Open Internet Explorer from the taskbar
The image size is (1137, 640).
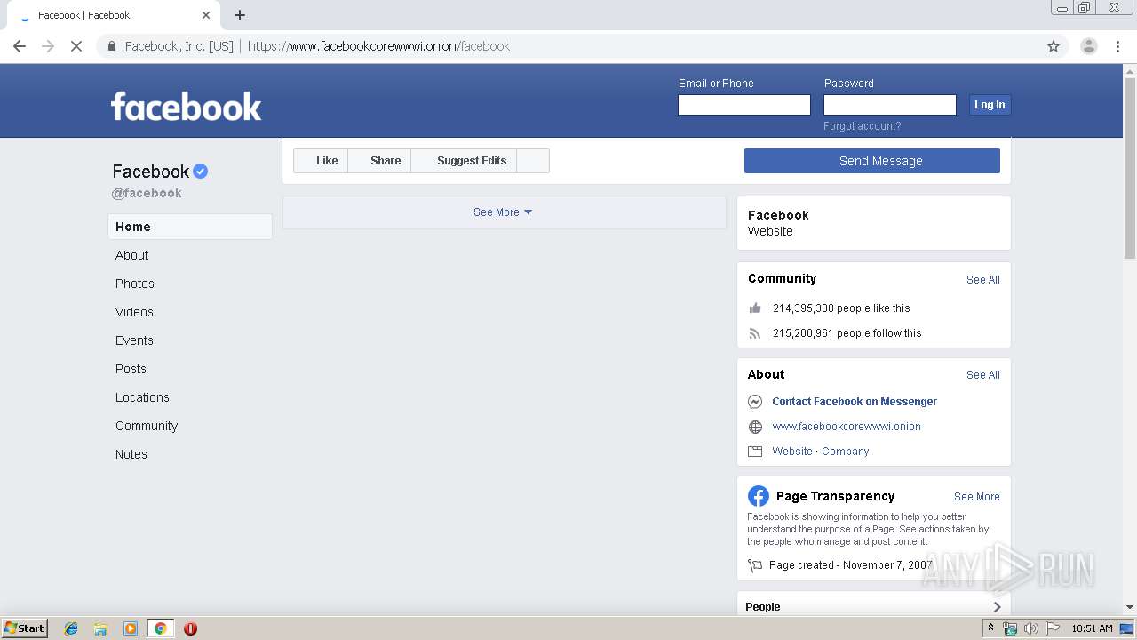click(x=71, y=628)
